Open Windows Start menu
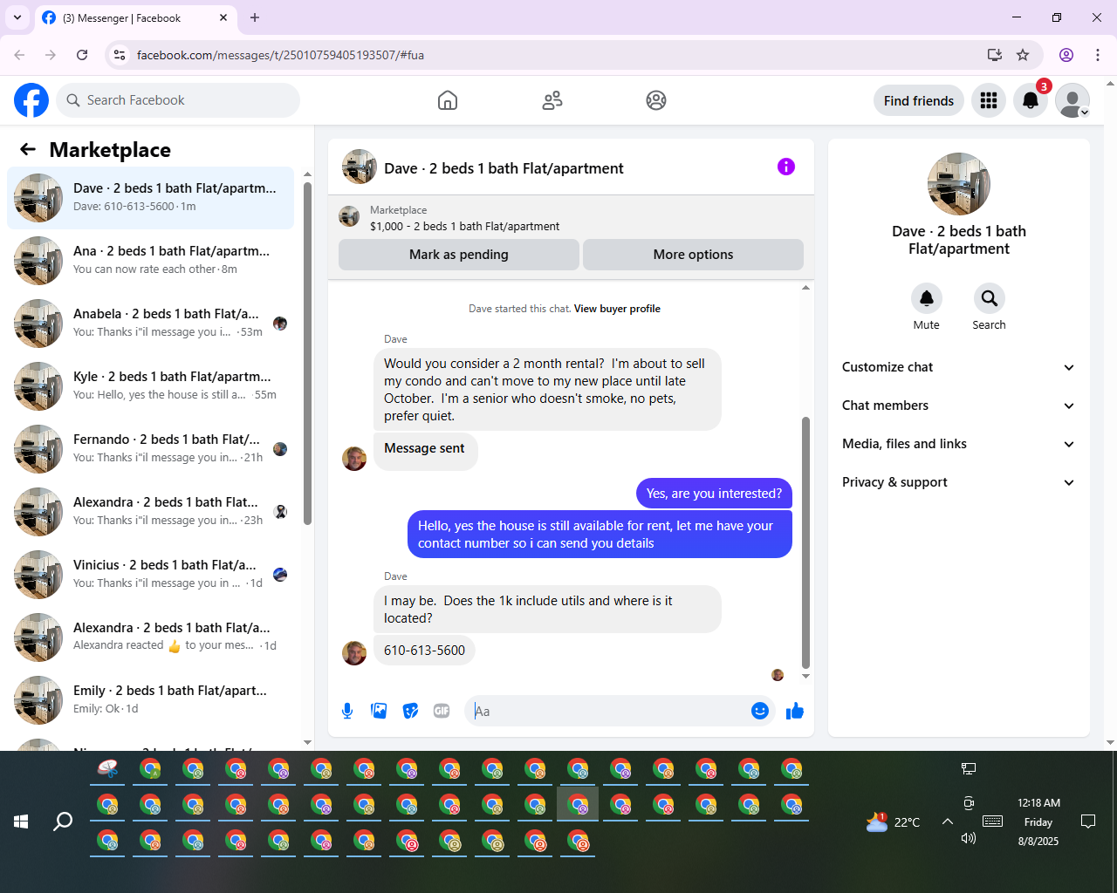 click(21, 821)
